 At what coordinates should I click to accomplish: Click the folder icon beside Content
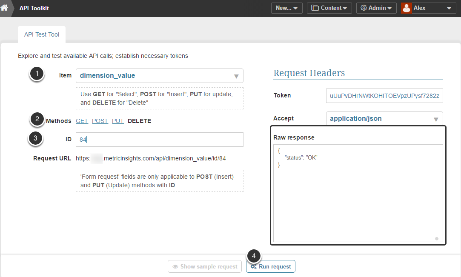click(x=315, y=8)
